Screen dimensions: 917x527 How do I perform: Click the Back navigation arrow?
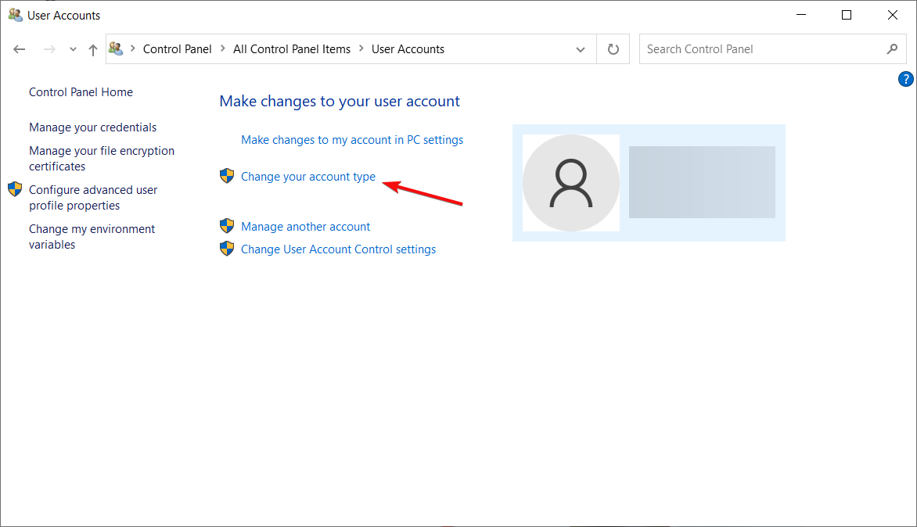coord(20,49)
